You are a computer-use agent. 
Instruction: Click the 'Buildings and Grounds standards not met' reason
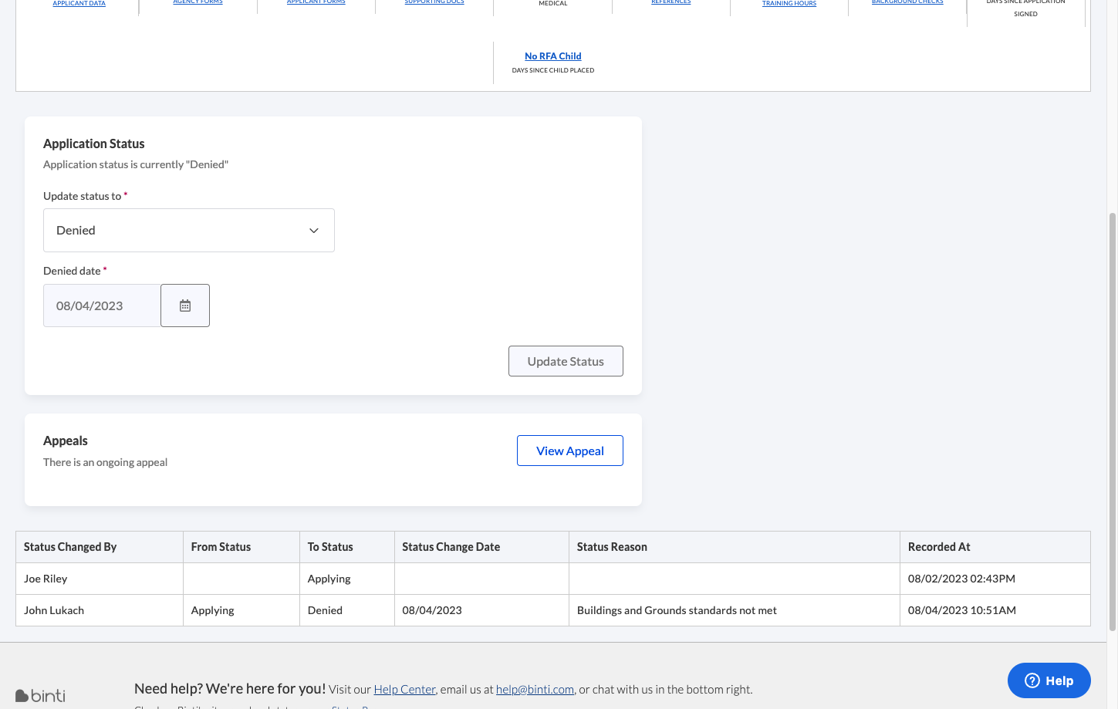point(677,610)
